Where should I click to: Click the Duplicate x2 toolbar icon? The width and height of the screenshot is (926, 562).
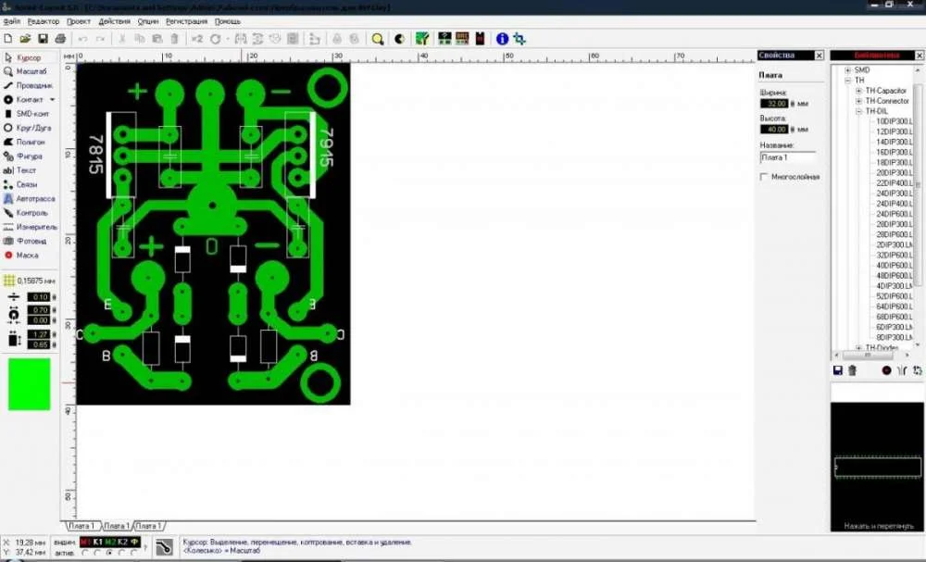(x=196, y=39)
